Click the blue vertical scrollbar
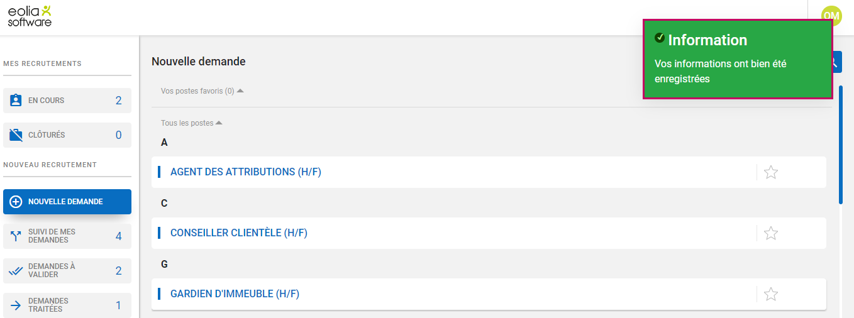Viewport: 854px width, 318px height. [x=841, y=145]
